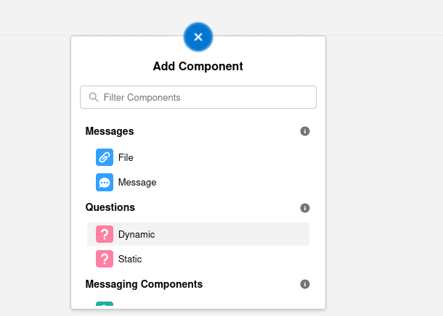This screenshot has width=443, height=316.
Task: Click the Add Component title
Action: 198,66
